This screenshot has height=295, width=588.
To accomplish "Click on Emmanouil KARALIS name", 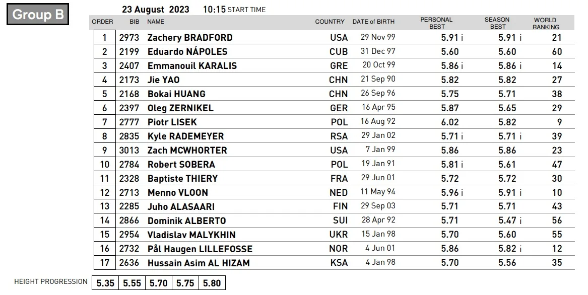I will click(x=192, y=65).
